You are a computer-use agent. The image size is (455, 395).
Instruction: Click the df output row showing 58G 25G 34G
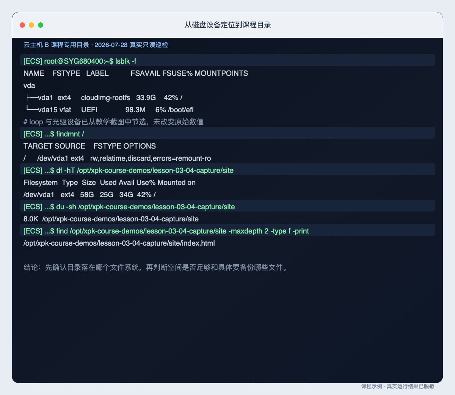tap(89, 194)
